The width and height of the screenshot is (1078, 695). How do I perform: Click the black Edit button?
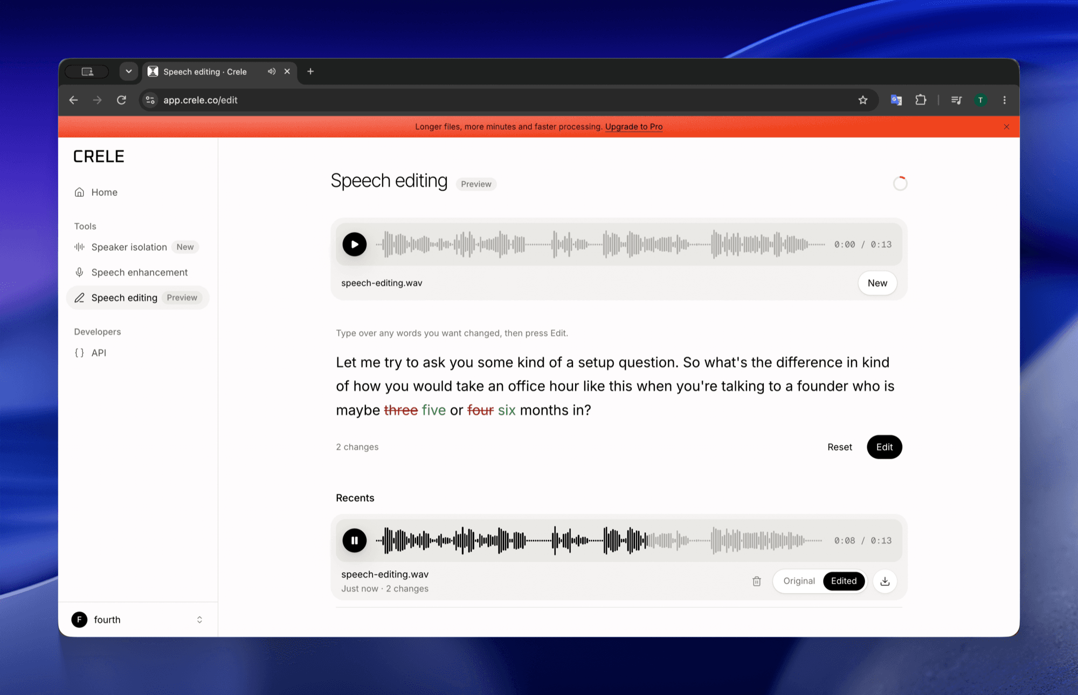point(884,447)
